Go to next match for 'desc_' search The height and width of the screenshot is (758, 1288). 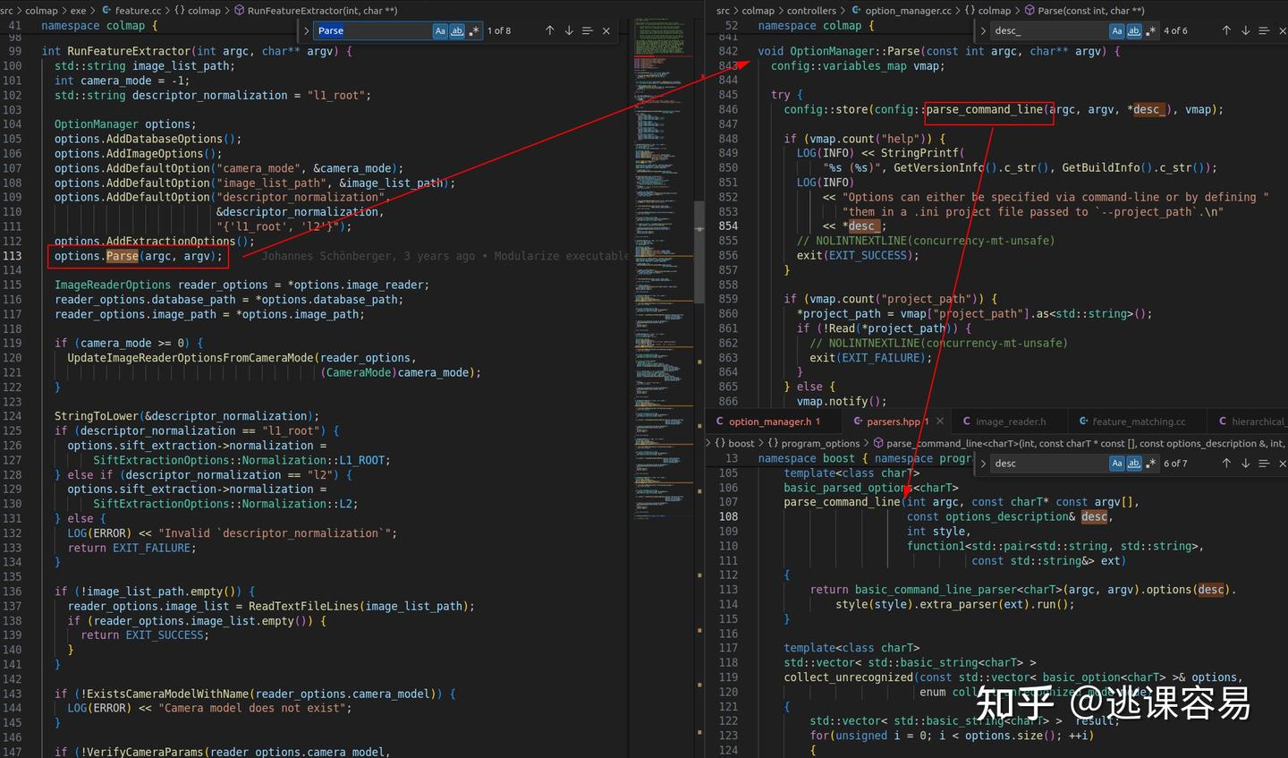point(1245,30)
